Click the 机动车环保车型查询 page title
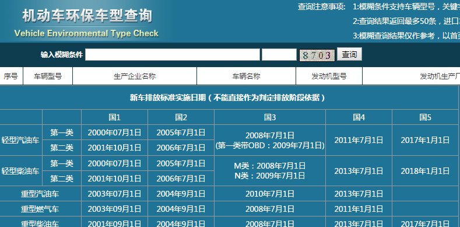 coord(87,16)
